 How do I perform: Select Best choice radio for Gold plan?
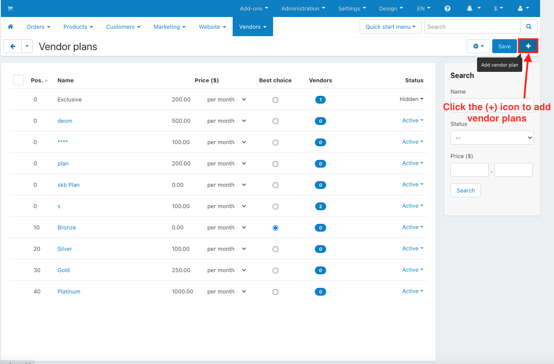pos(275,270)
